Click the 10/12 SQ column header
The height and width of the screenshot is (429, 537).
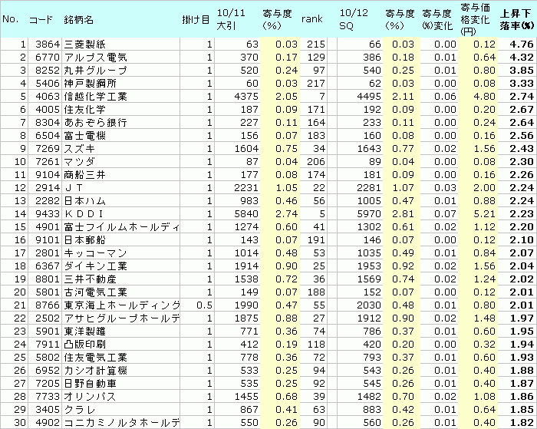[x=354, y=19]
